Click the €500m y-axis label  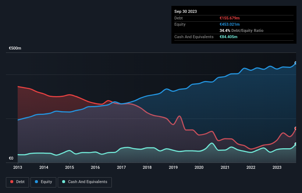15,48
